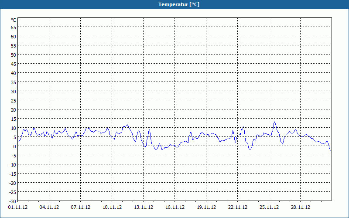This screenshot has width=349, height=218.
Task: Select the -20 value on temperature axis
Action: click(x=13, y=183)
